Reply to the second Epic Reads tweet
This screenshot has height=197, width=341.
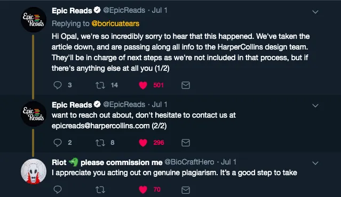pos(58,143)
